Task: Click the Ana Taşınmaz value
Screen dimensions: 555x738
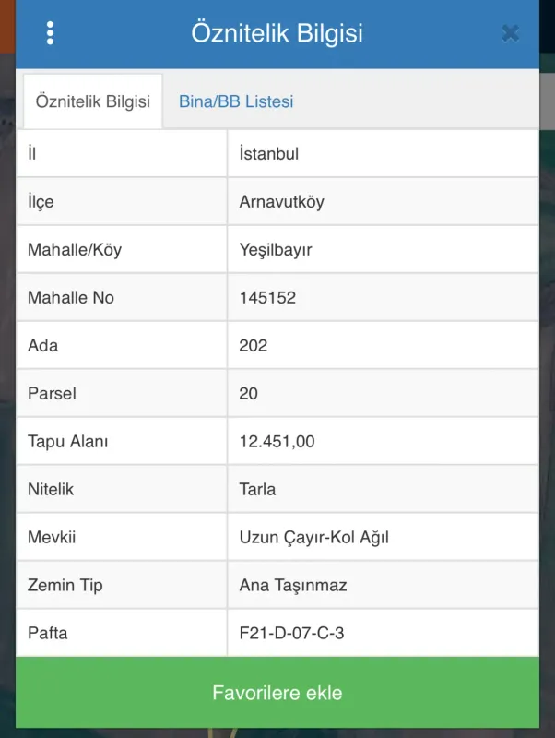Action: coord(293,585)
